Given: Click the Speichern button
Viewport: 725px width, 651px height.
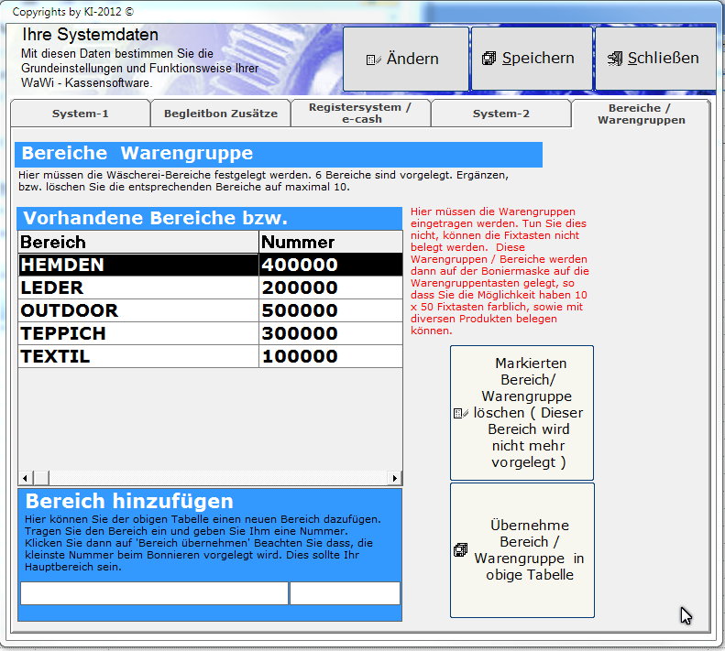Looking at the screenshot, I should coord(532,59).
